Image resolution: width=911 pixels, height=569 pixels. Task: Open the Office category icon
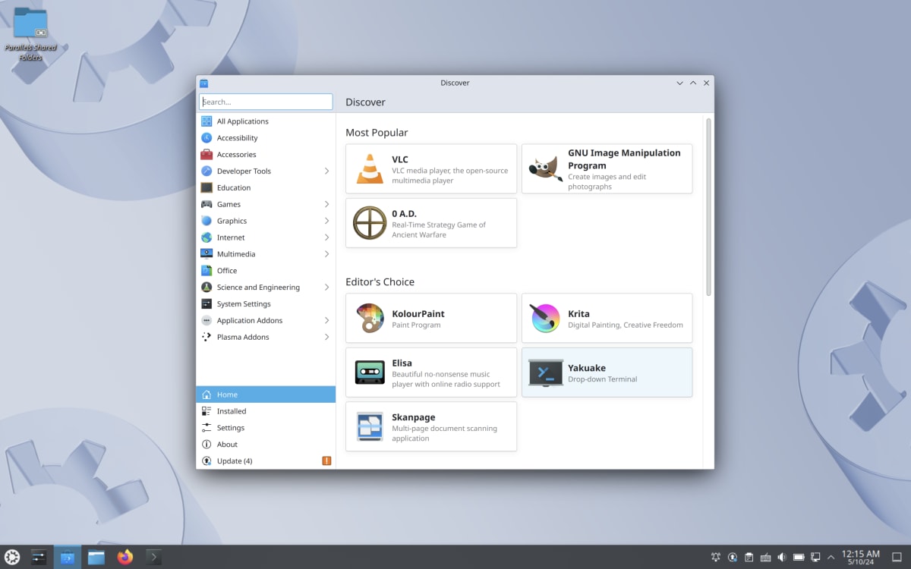[x=206, y=271]
